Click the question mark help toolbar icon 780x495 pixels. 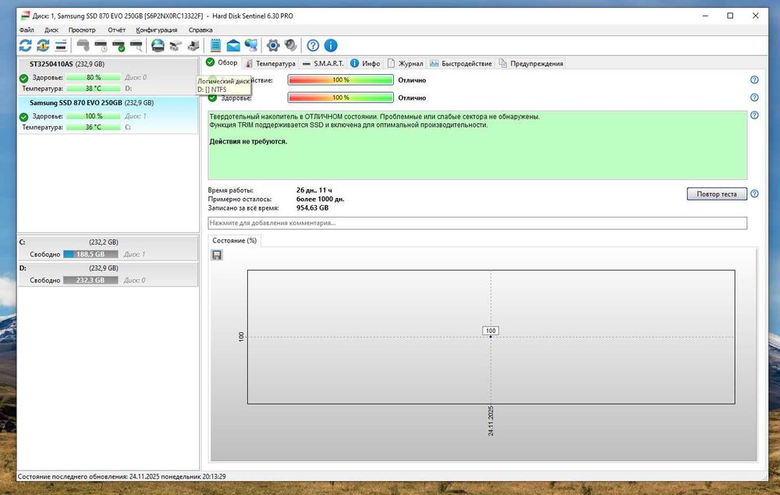313,46
